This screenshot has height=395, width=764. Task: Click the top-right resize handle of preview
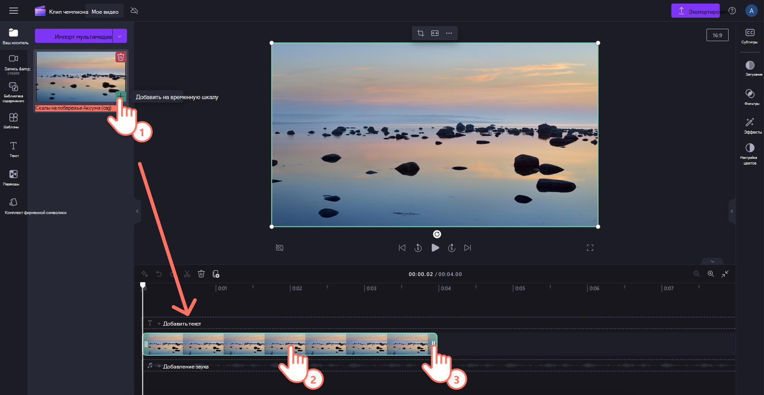(598, 43)
